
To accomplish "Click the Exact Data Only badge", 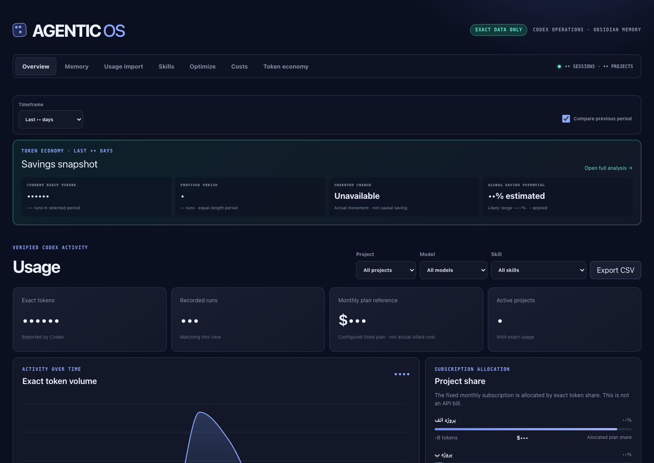I will [x=499, y=30].
